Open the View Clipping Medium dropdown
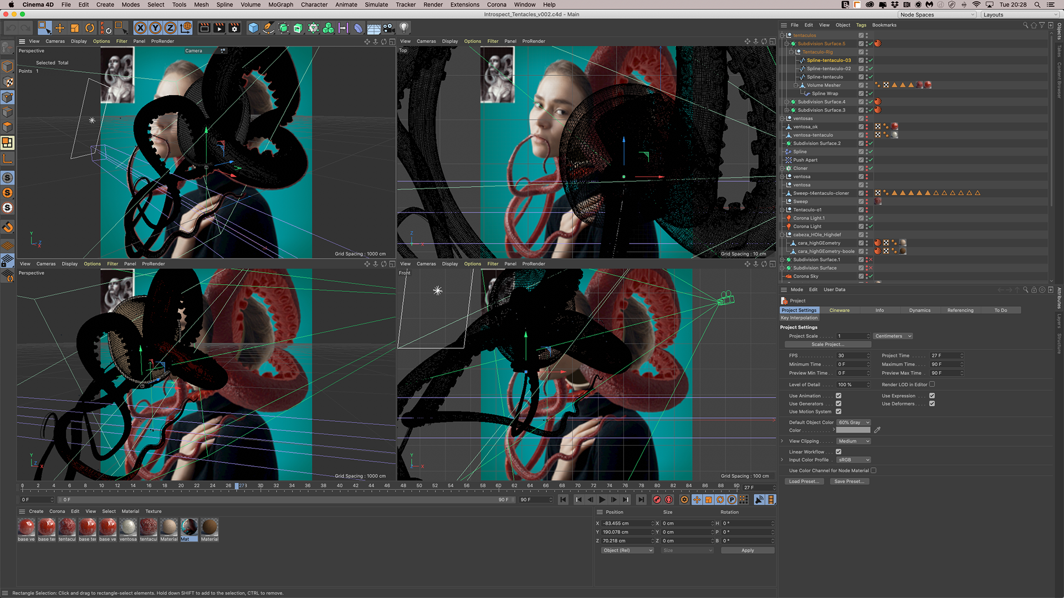 (853, 441)
